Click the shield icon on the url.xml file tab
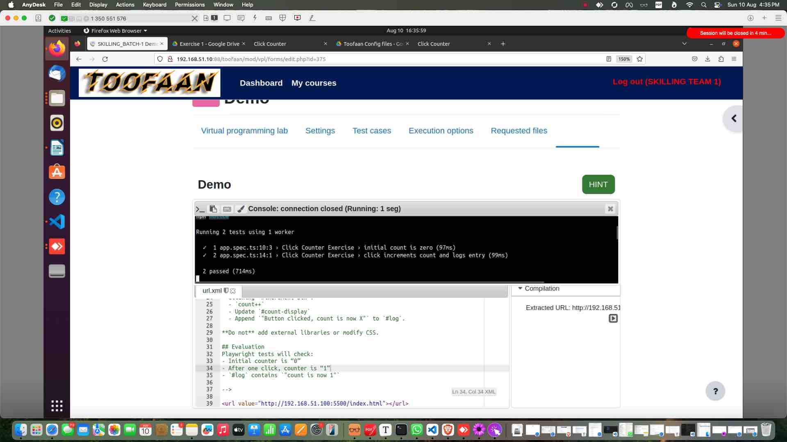This screenshot has height=442, width=787. tap(226, 291)
